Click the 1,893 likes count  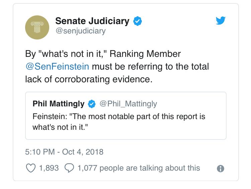click(x=49, y=168)
